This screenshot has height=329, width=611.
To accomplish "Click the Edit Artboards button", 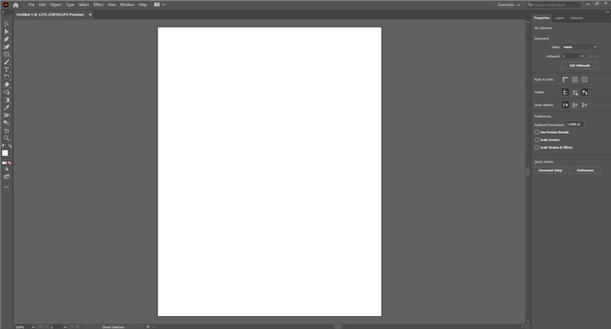I will (x=580, y=66).
